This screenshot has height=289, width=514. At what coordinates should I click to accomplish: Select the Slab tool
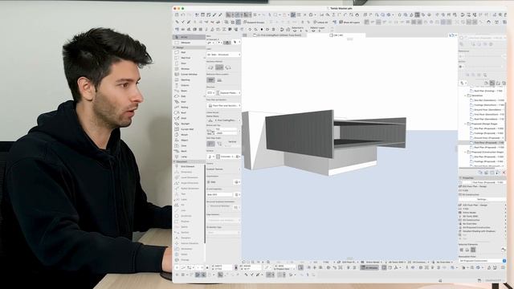(x=189, y=96)
